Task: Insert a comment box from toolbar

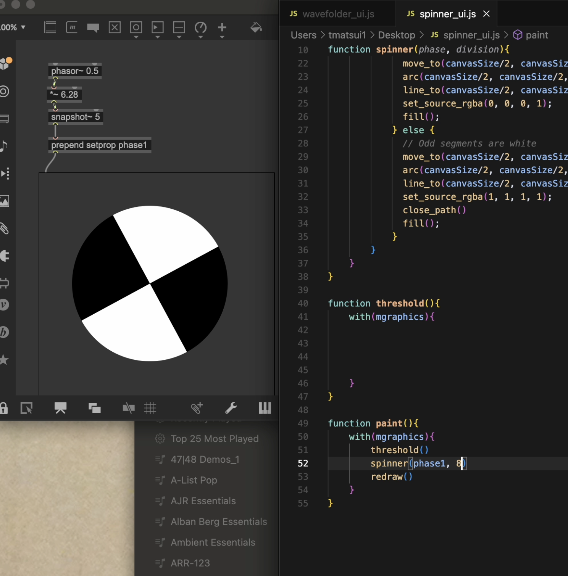Action: [x=93, y=27]
